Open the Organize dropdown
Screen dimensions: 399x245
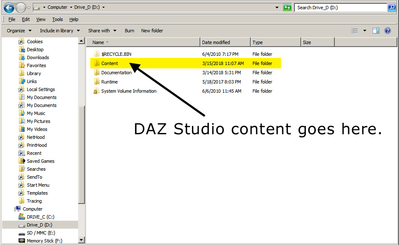coord(19,31)
